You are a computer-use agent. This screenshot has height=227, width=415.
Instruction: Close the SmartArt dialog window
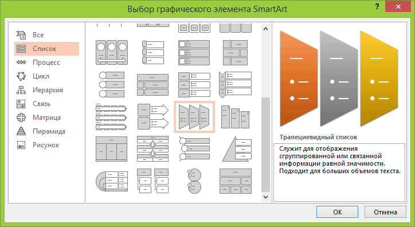click(x=398, y=7)
